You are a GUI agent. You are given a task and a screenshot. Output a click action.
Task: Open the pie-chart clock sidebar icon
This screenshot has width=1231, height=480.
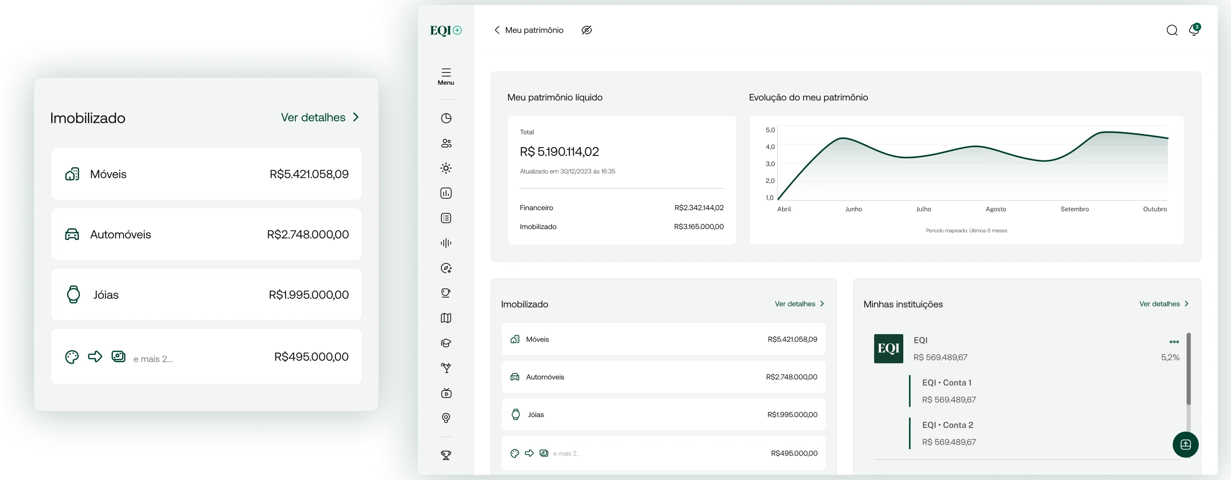pos(446,118)
